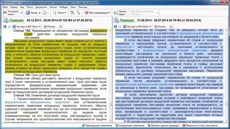Click the date range 21.06.2014 - 20.07.2014
The image size is (230, 129).
pos(152,20)
